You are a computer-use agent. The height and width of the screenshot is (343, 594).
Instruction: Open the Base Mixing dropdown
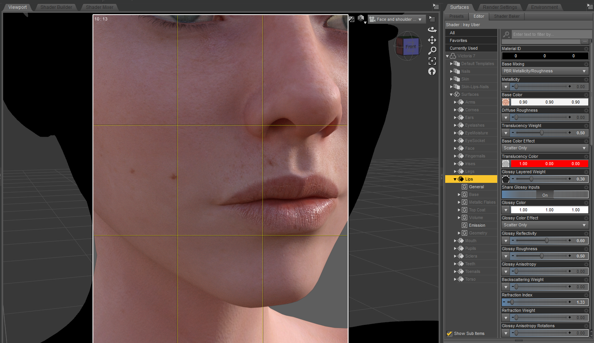[x=545, y=71]
